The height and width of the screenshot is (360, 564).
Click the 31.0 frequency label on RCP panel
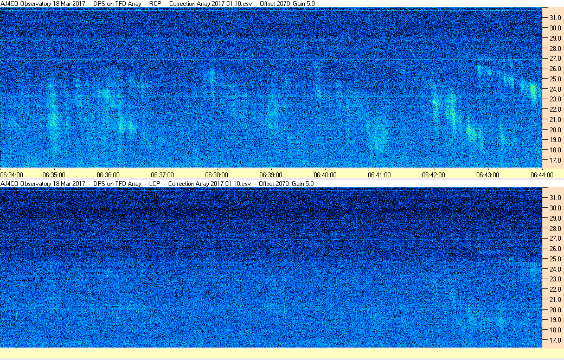555,18
